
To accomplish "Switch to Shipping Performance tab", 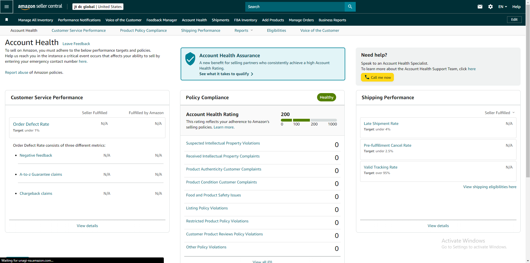I will tap(201, 30).
